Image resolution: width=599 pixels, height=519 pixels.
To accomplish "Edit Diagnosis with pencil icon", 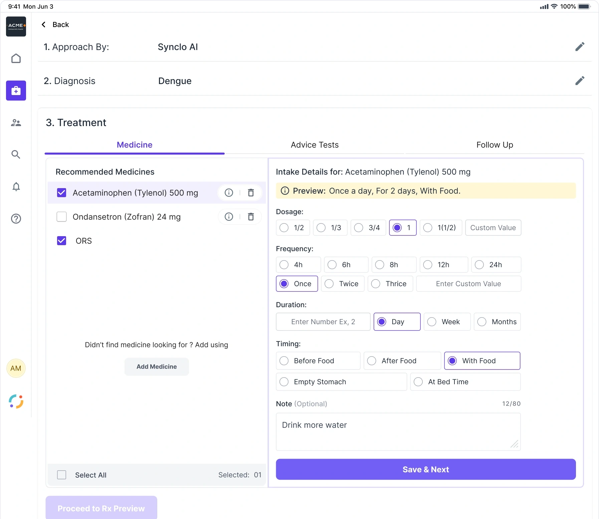I will (580, 81).
